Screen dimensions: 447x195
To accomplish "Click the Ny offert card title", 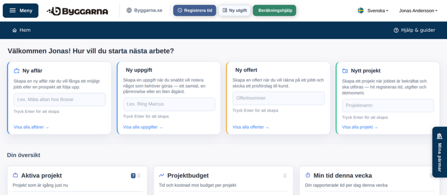I will [x=246, y=70].
